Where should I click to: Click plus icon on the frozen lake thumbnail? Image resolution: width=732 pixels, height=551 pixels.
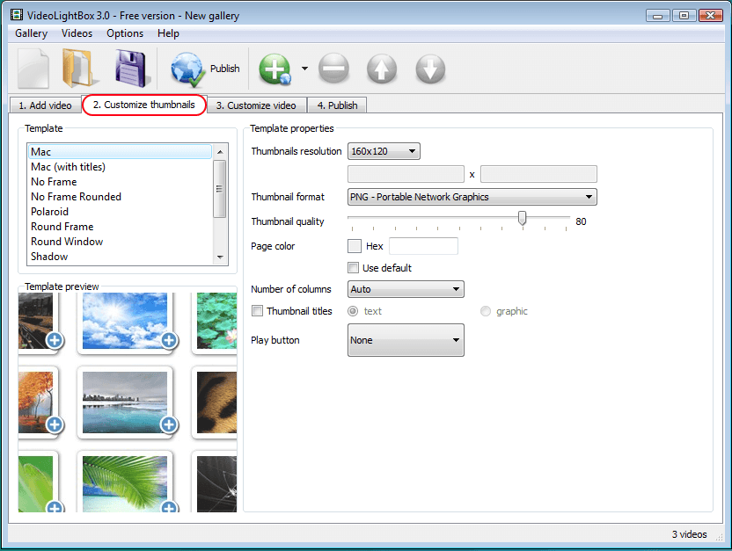(169, 424)
